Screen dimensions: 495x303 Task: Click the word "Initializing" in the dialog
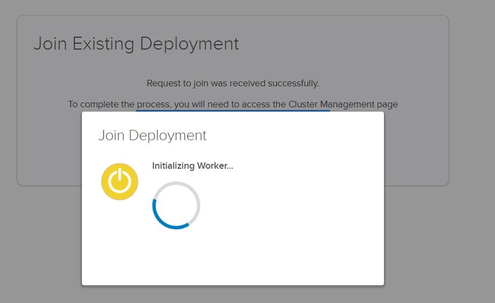click(x=173, y=166)
